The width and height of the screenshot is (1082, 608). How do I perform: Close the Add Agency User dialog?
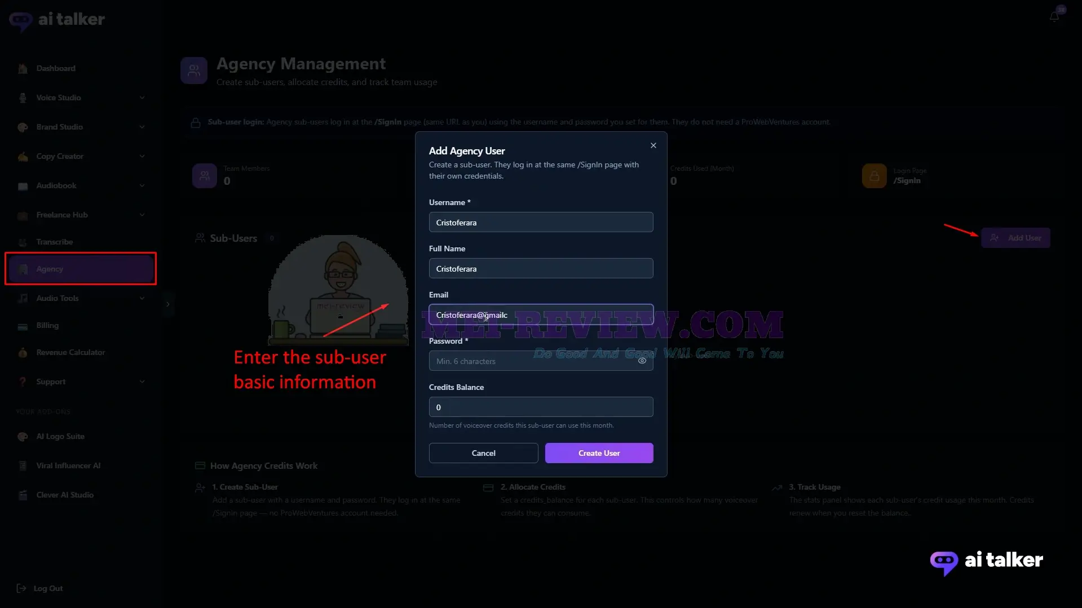pyautogui.click(x=653, y=145)
